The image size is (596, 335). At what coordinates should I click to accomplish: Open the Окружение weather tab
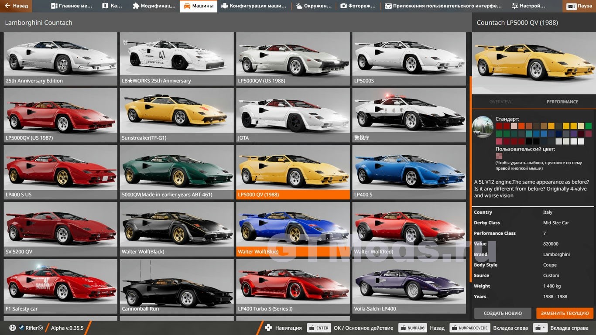[314, 6]
